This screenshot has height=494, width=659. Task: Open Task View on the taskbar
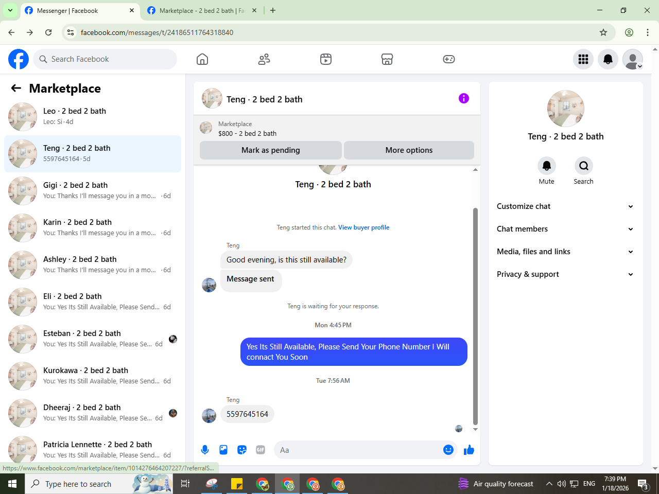[185, 484]
